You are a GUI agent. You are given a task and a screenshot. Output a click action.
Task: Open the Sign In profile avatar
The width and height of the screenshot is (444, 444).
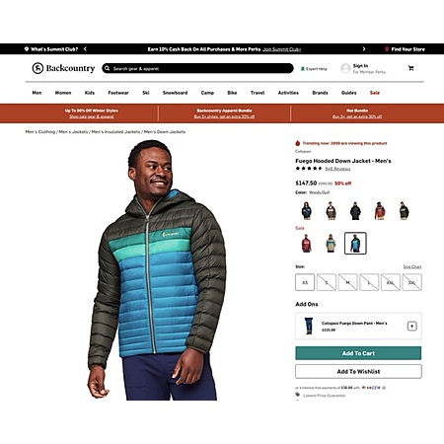point(345,68)
